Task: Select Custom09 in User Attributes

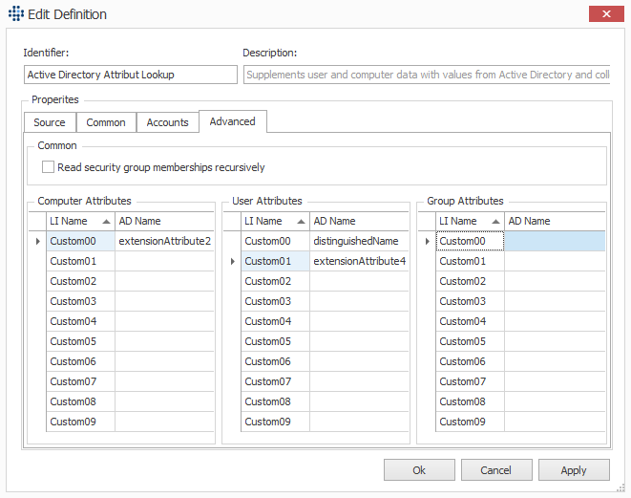Action: [x=275, y=422]
